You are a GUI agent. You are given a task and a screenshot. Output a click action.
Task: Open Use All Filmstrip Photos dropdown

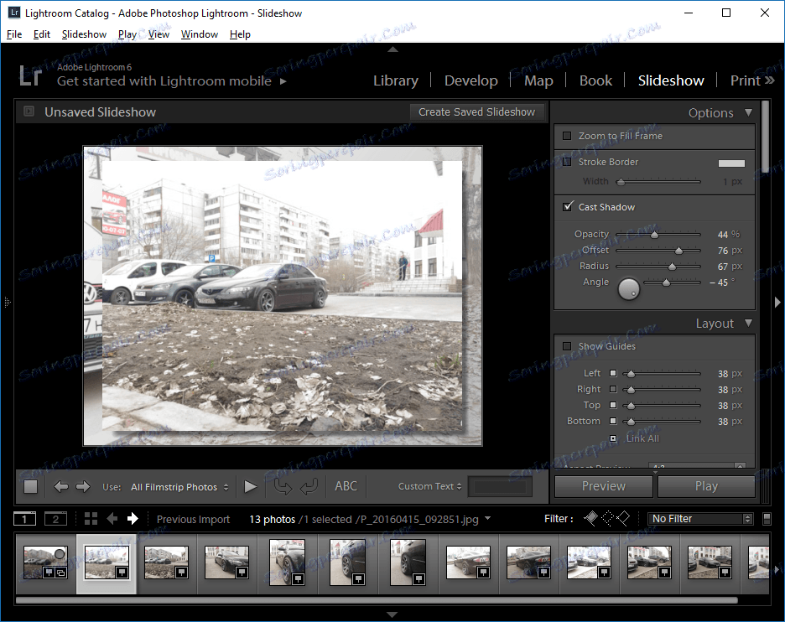click(179, 487)
